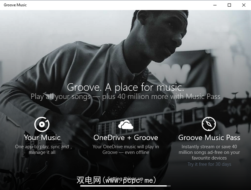
Task: Click the setup progress bar
Action: pyautogui.click(x=126, y=186)
